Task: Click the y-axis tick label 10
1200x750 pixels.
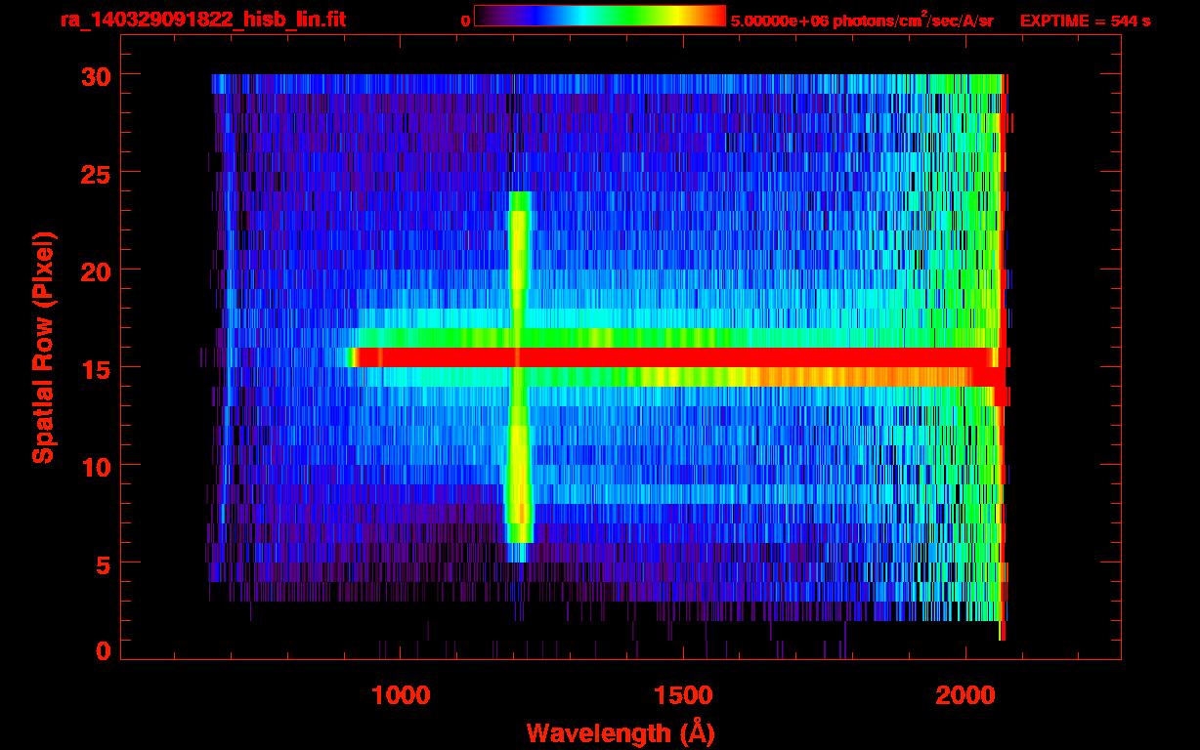Action: (x=96, y=466)
